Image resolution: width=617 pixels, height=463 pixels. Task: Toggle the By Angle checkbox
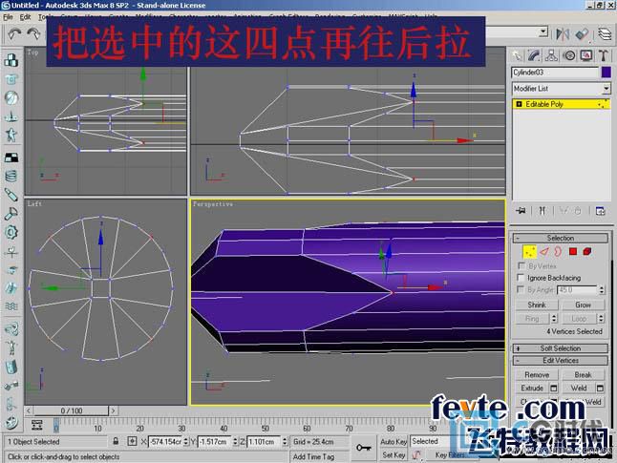tap(521, 289)
